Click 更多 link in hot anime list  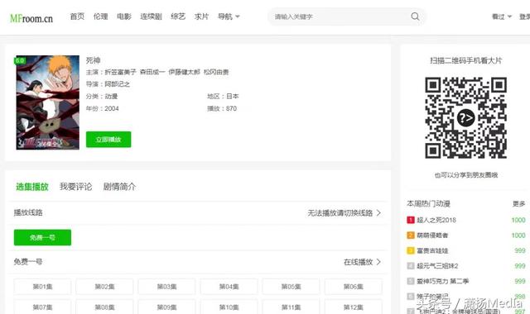[x=519, y=204]
